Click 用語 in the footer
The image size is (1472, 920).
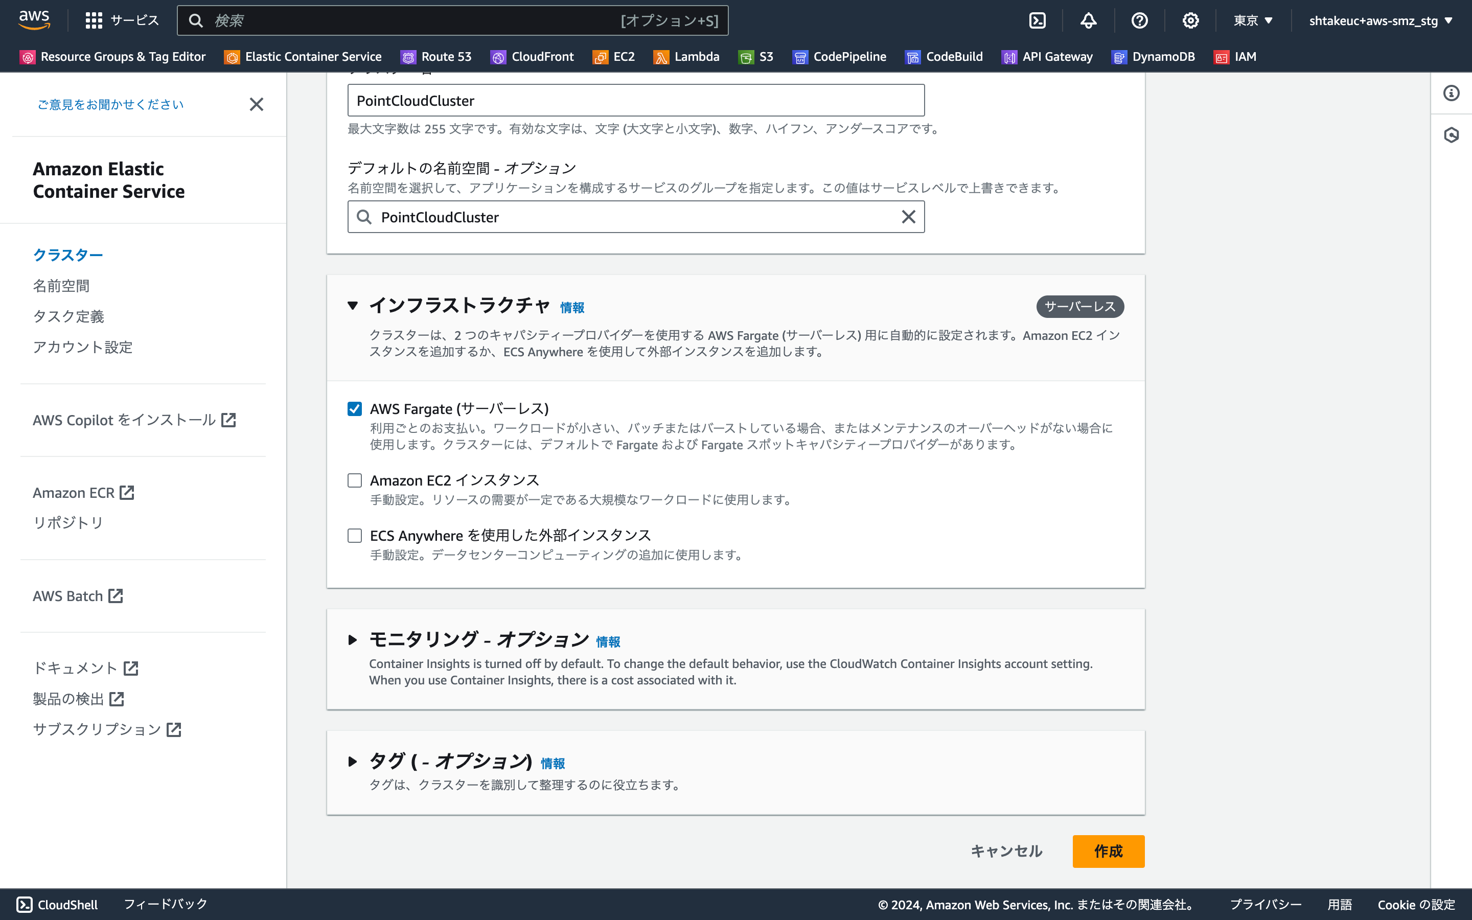[x=1340, y=904]
